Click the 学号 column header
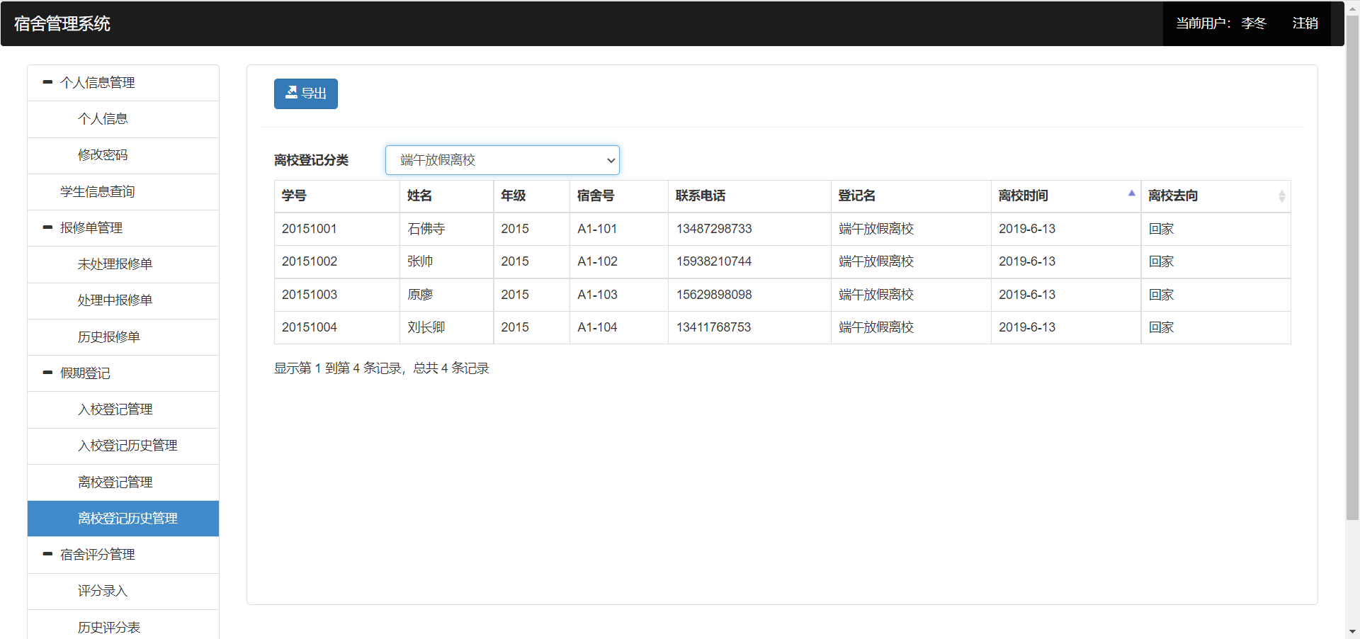Image resolution: width=1360 pixels, height=639 pixels. pos(336,196)
